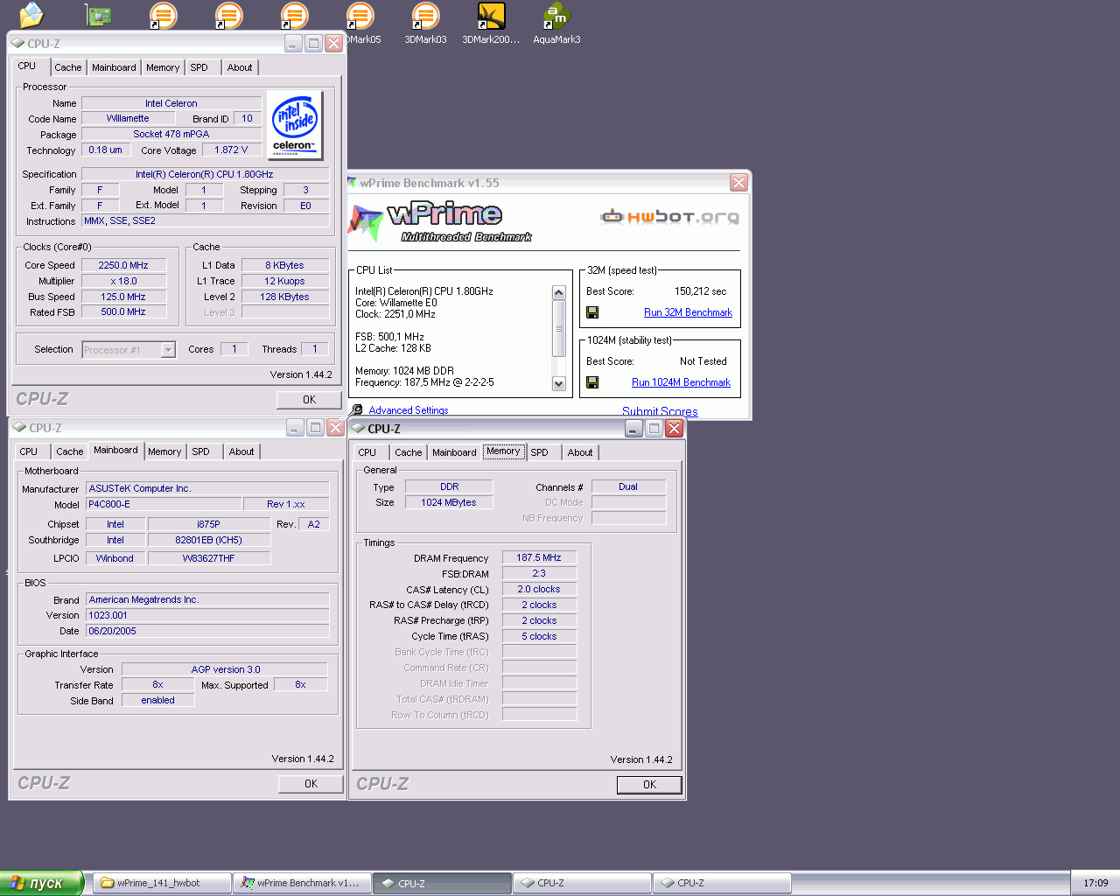Click the Cycle Time value 5 clocks
1120x896 pixels.
point(539,636)
